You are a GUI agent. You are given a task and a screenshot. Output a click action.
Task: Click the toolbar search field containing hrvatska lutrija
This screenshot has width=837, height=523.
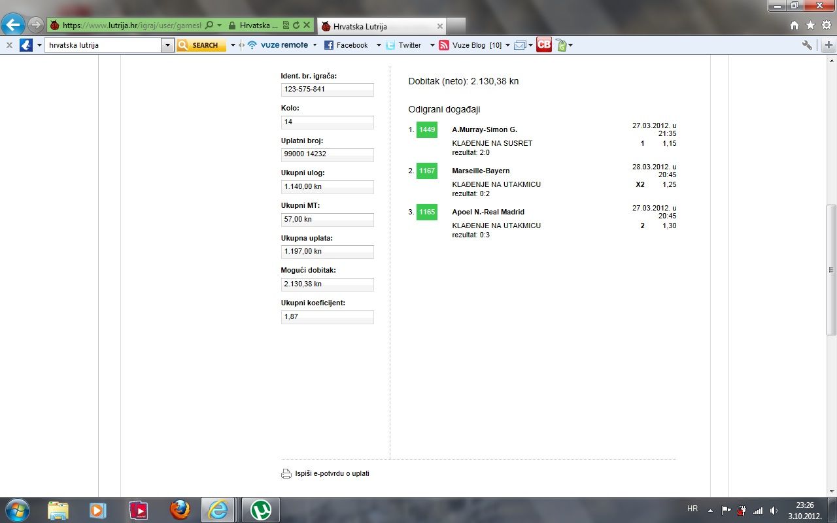[x=103, y=45]
